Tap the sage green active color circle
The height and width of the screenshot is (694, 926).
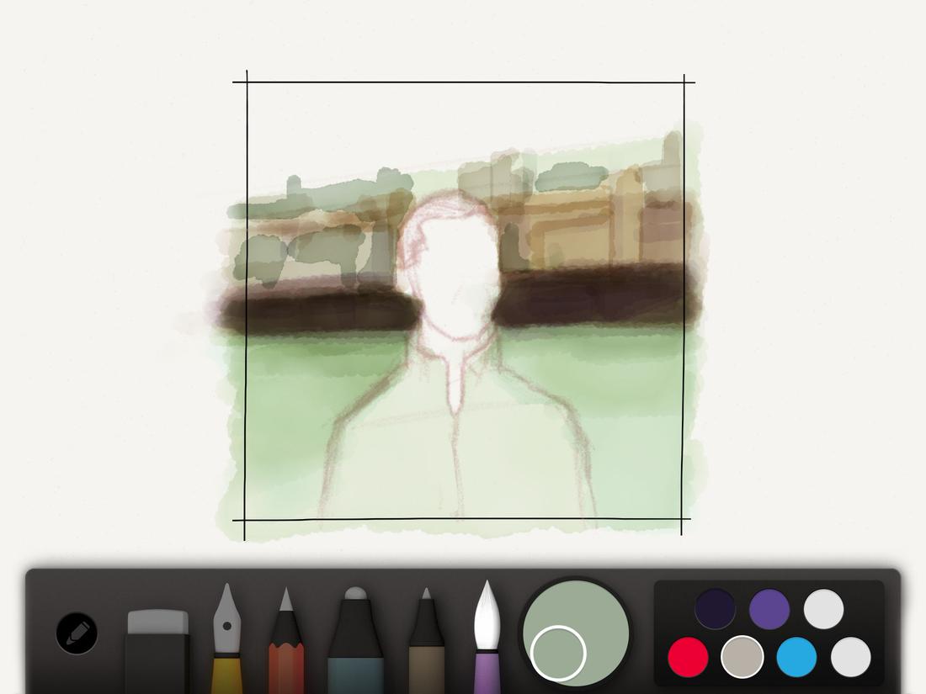tap(577, 635)
